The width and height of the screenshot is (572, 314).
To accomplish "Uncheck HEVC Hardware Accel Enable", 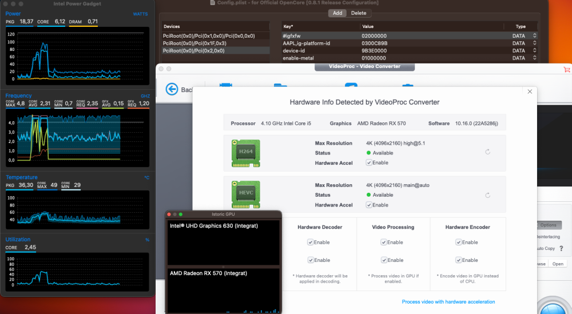I will pos(369,205).
